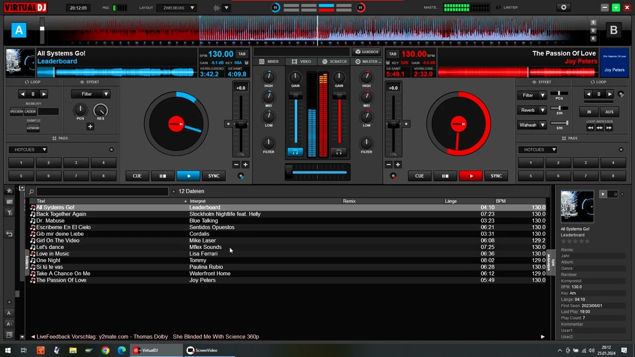
Task: Click the virtual folder icon in browser sidebar
Action: (9, 202)
